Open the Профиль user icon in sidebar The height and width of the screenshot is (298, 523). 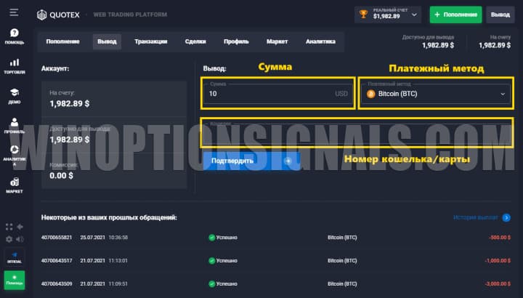pos(15,126)
